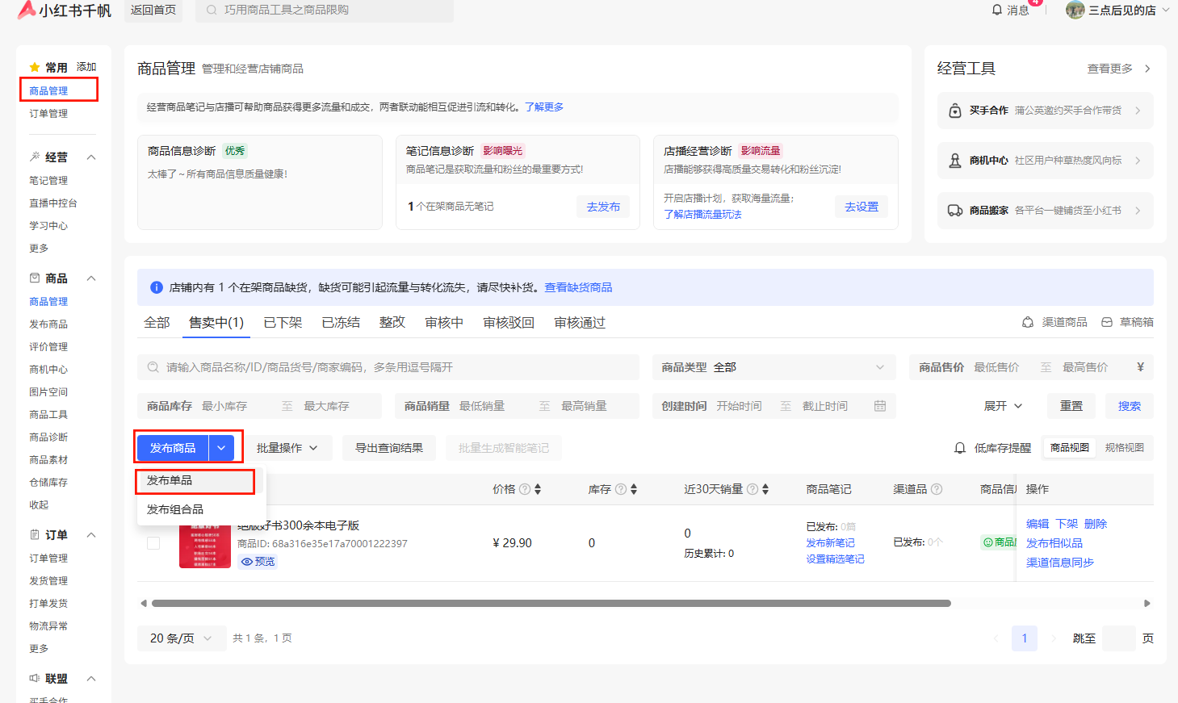Screen dimensions: 1178x703
Task: Tick the product row checkbox
Action: (153, 543)
